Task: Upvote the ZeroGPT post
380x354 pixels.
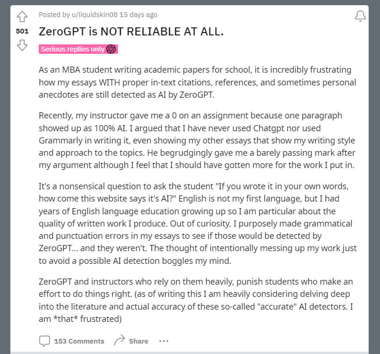Action: [22, 17]
